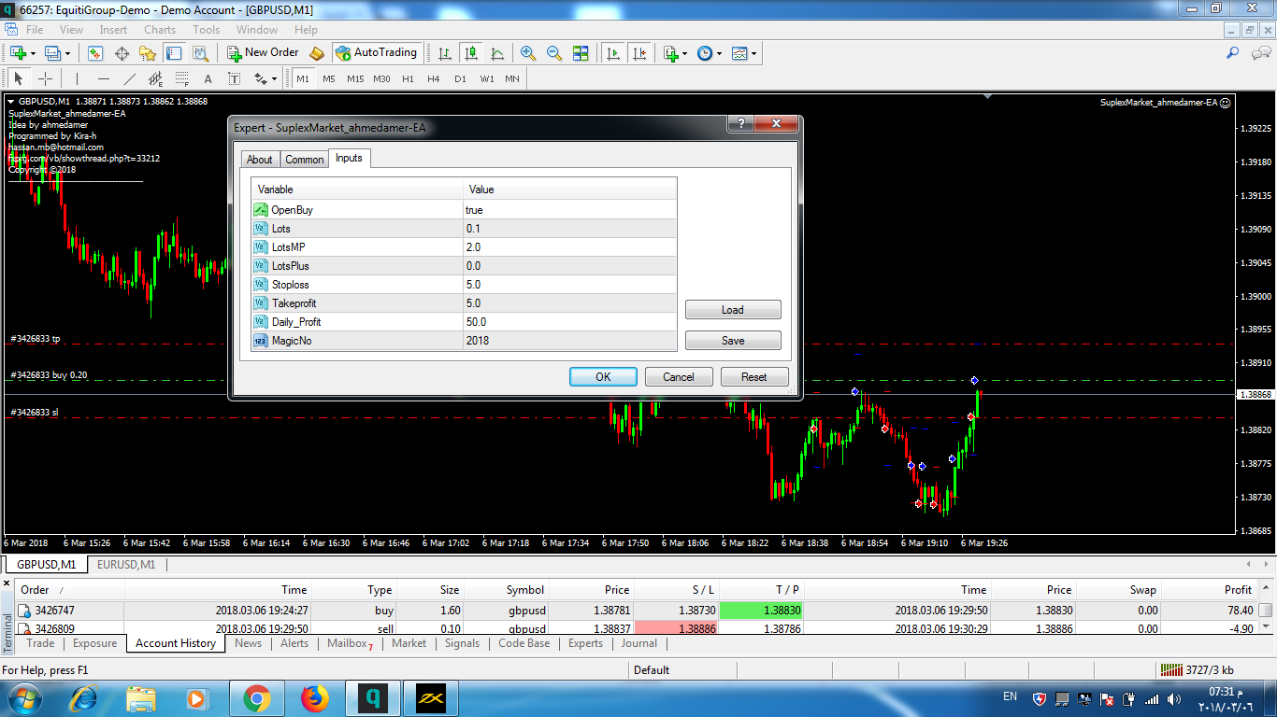Toggle the Terminal window toolbar icon
The image size is (1277, 717).
click(173, 53)
